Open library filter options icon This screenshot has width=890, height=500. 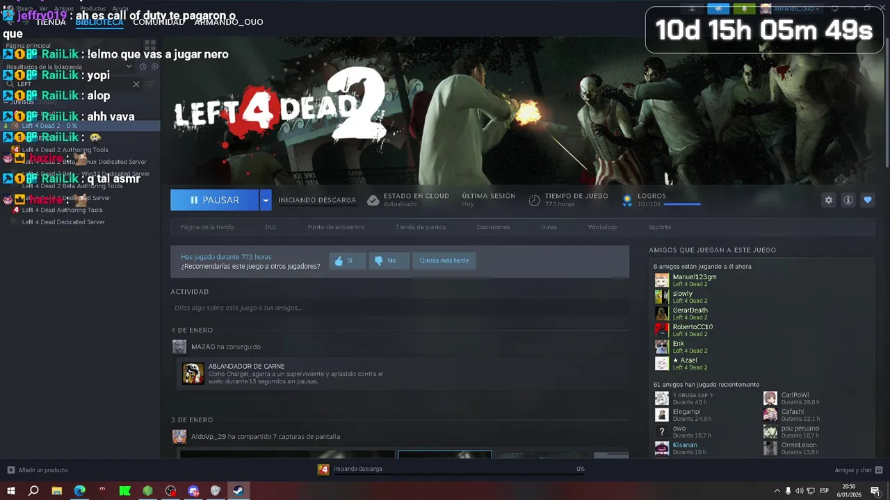[x=149, y=84]
